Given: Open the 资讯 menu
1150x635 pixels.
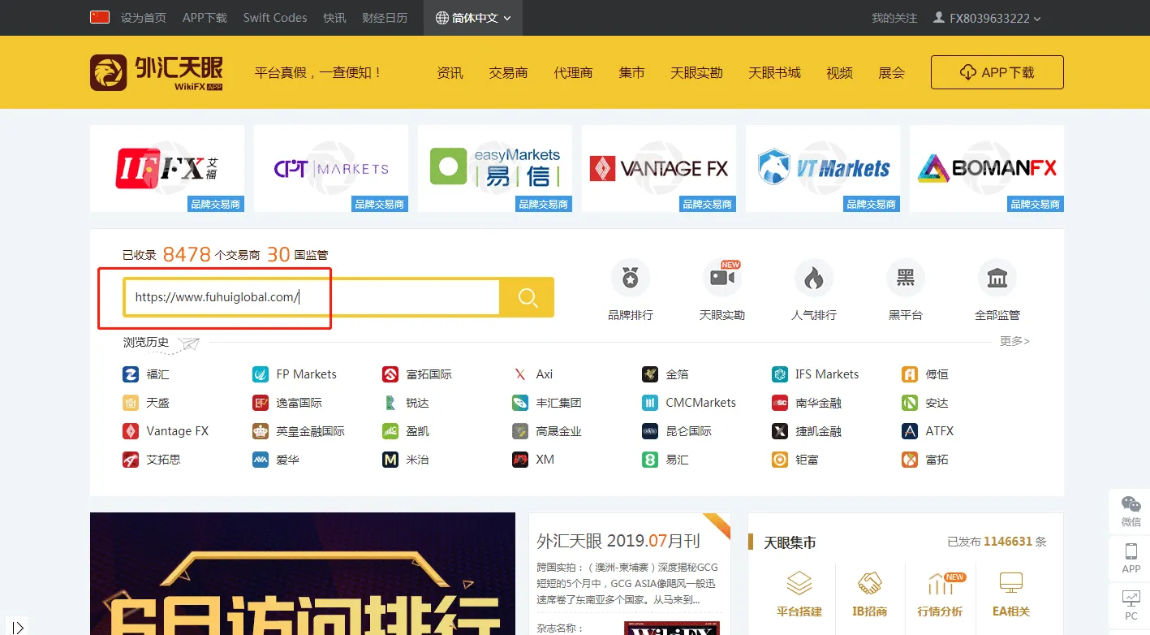Looking at the screenshot, I should [x=450, y=73].
